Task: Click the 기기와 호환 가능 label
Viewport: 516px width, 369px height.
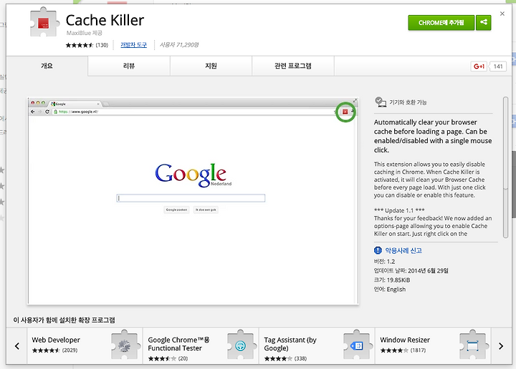Action: pyautogui.click(x=408, y=102)
